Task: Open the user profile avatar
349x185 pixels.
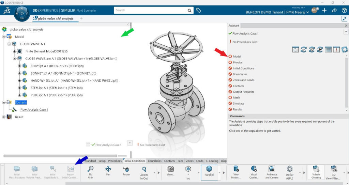Action: tap(315, 10)
